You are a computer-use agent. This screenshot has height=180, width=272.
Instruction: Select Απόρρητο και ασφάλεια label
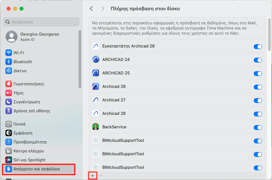click(37, 169)
